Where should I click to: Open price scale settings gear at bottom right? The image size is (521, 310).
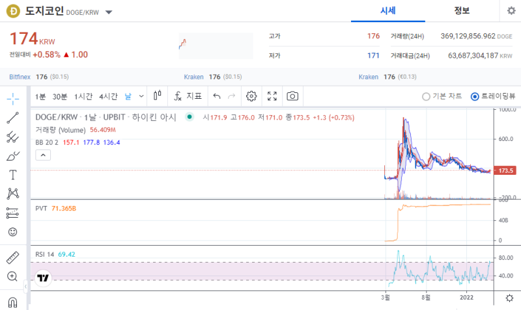pos(509,298)
